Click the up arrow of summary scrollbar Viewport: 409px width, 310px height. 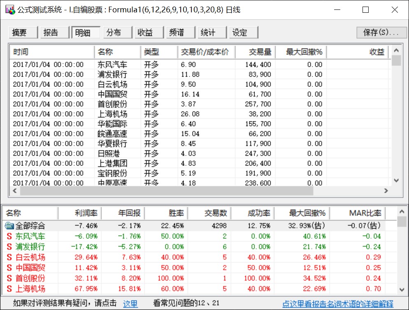pyautogui.click(x=402, y=212)
